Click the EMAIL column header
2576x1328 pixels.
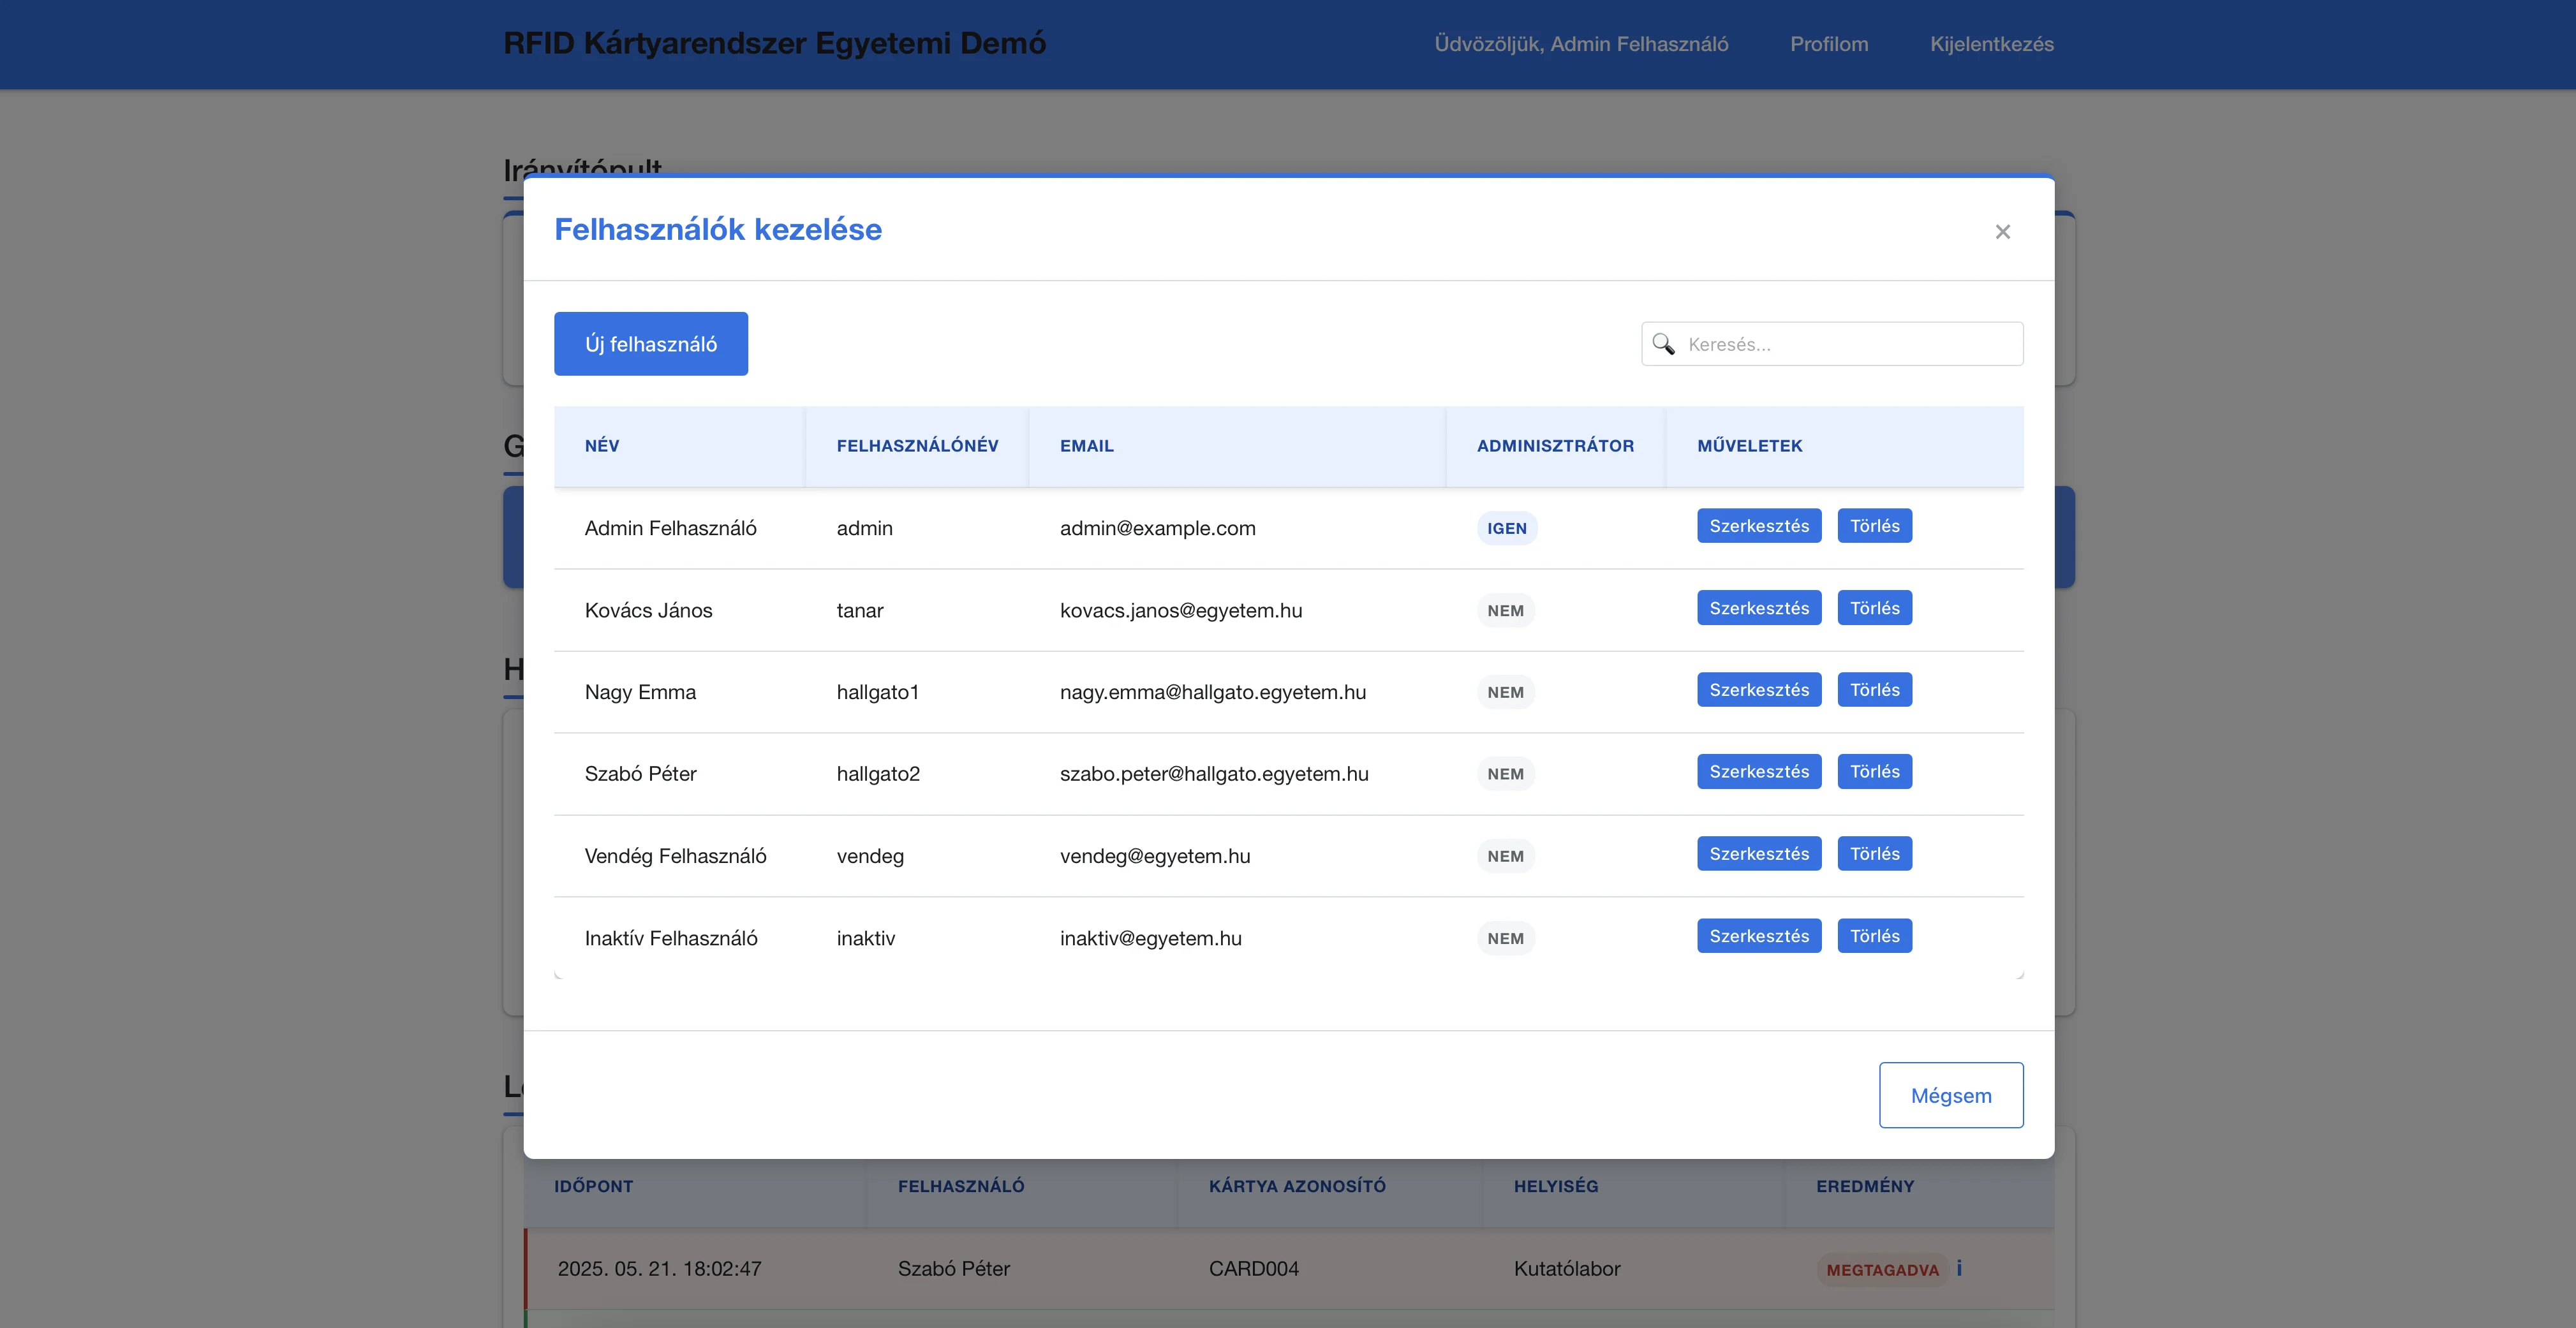click(1087, 446)
